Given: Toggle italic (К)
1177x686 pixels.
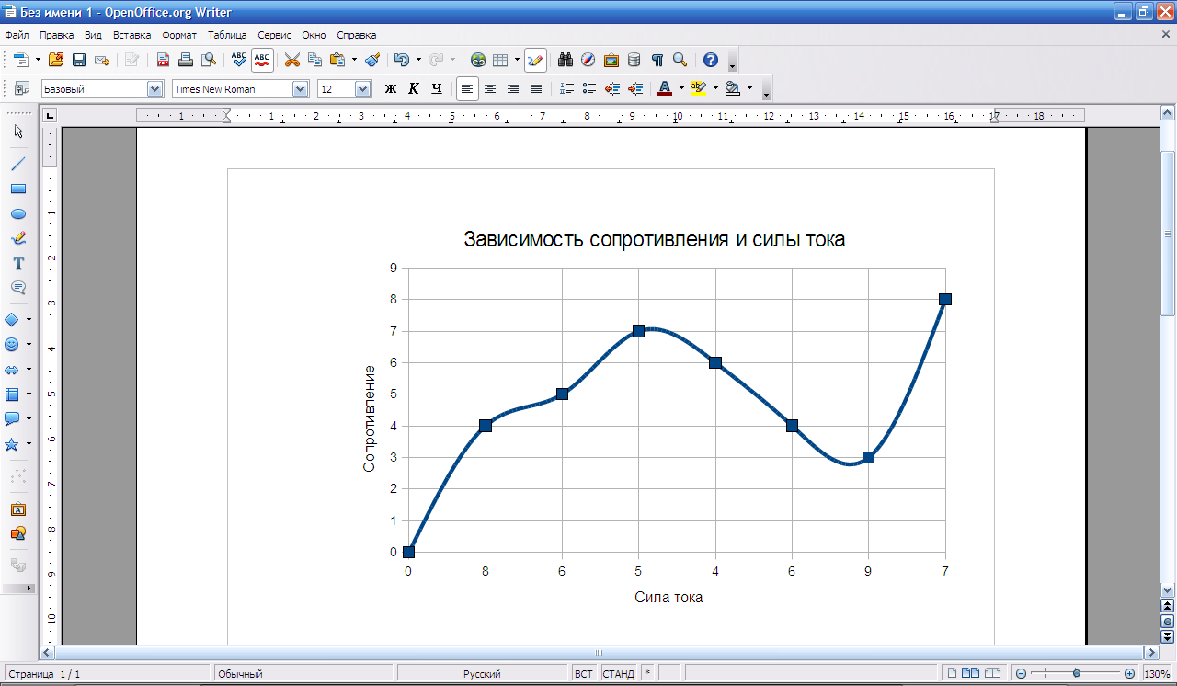Looking at the screenshot, I should click(413, 88).
